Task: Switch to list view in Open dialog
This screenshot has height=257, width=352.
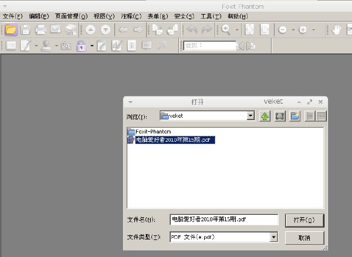Action: [310, 116]
